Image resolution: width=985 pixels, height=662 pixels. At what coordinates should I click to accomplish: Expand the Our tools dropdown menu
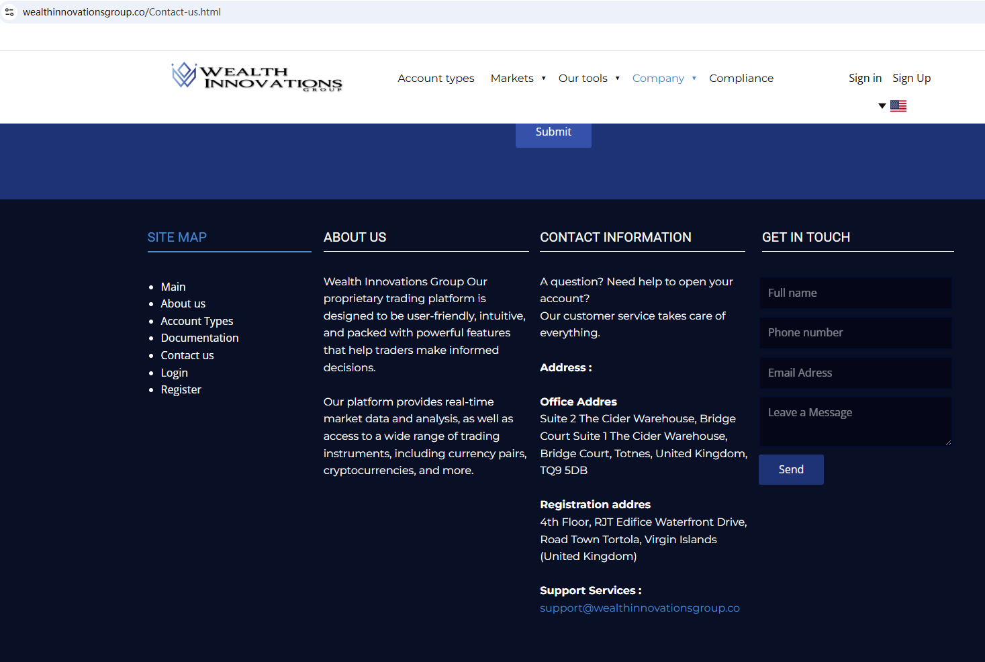tap(588, 79)
